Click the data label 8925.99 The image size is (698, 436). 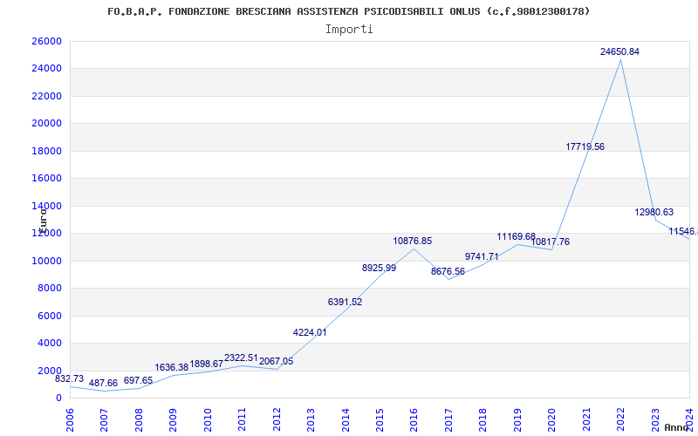pyautogui.click(x=379, y=269)
